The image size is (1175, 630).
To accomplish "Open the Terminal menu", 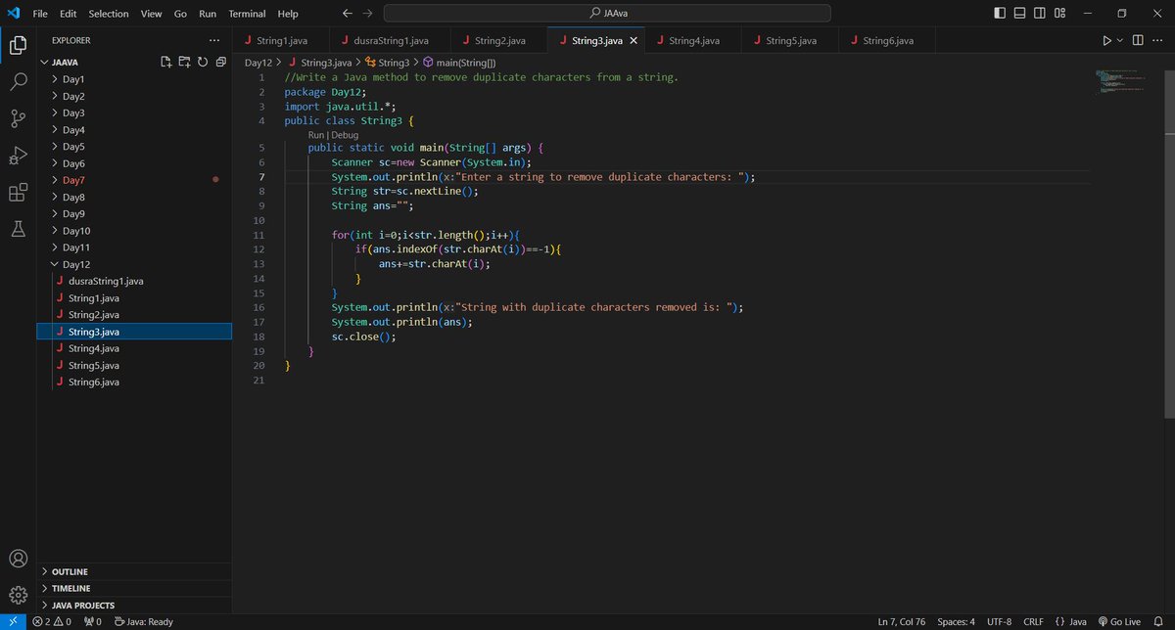I will pos(247,14).
